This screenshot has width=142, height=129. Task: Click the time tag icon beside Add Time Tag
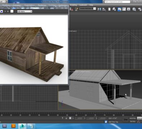tap(106, 122)
